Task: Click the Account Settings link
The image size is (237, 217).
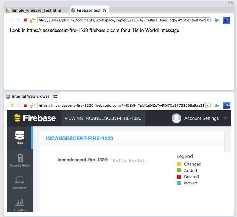Action: 201,118
